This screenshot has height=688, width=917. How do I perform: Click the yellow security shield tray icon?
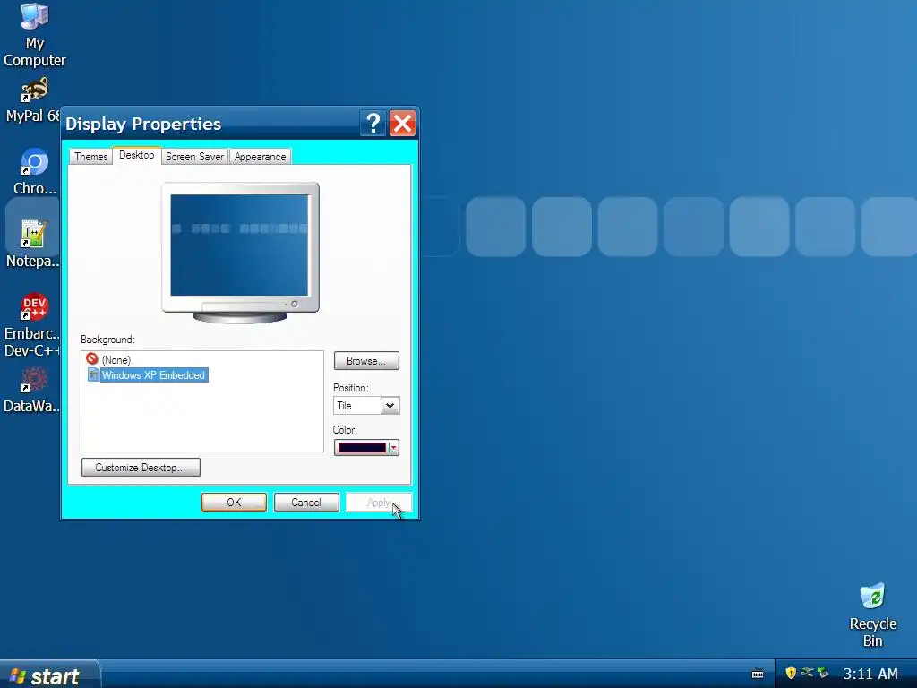coord(791,673)
